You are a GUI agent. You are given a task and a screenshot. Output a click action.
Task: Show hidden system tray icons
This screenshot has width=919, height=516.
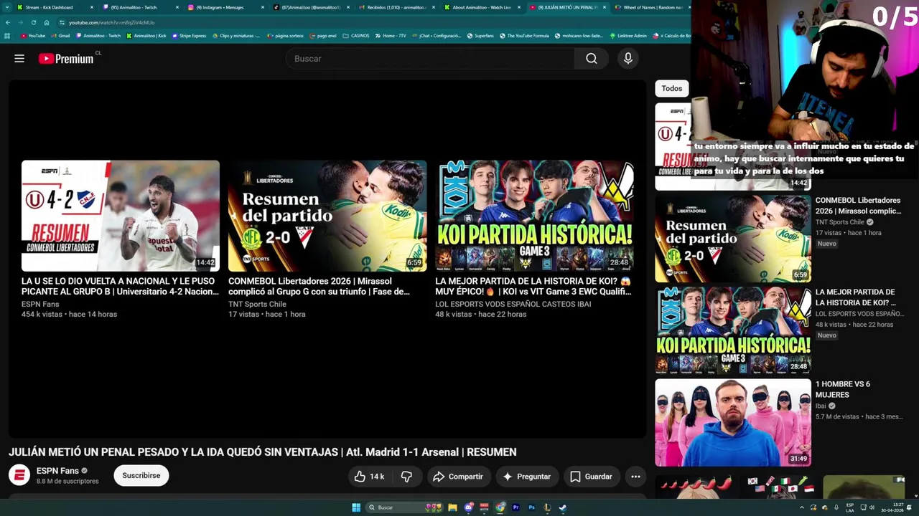click(802, 507)
